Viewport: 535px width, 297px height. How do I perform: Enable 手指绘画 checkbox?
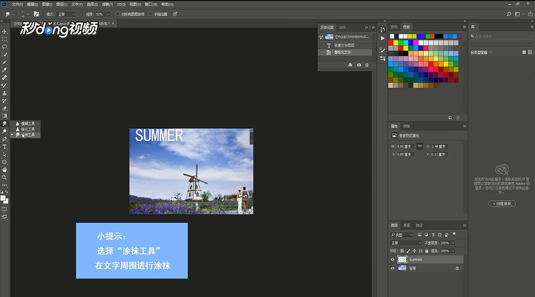pyautogui.click(x=151, y=14)
